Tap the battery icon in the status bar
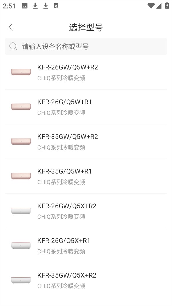 [167, 5]
